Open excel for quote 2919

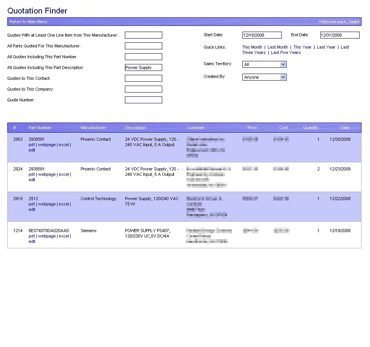click(64, 204)
